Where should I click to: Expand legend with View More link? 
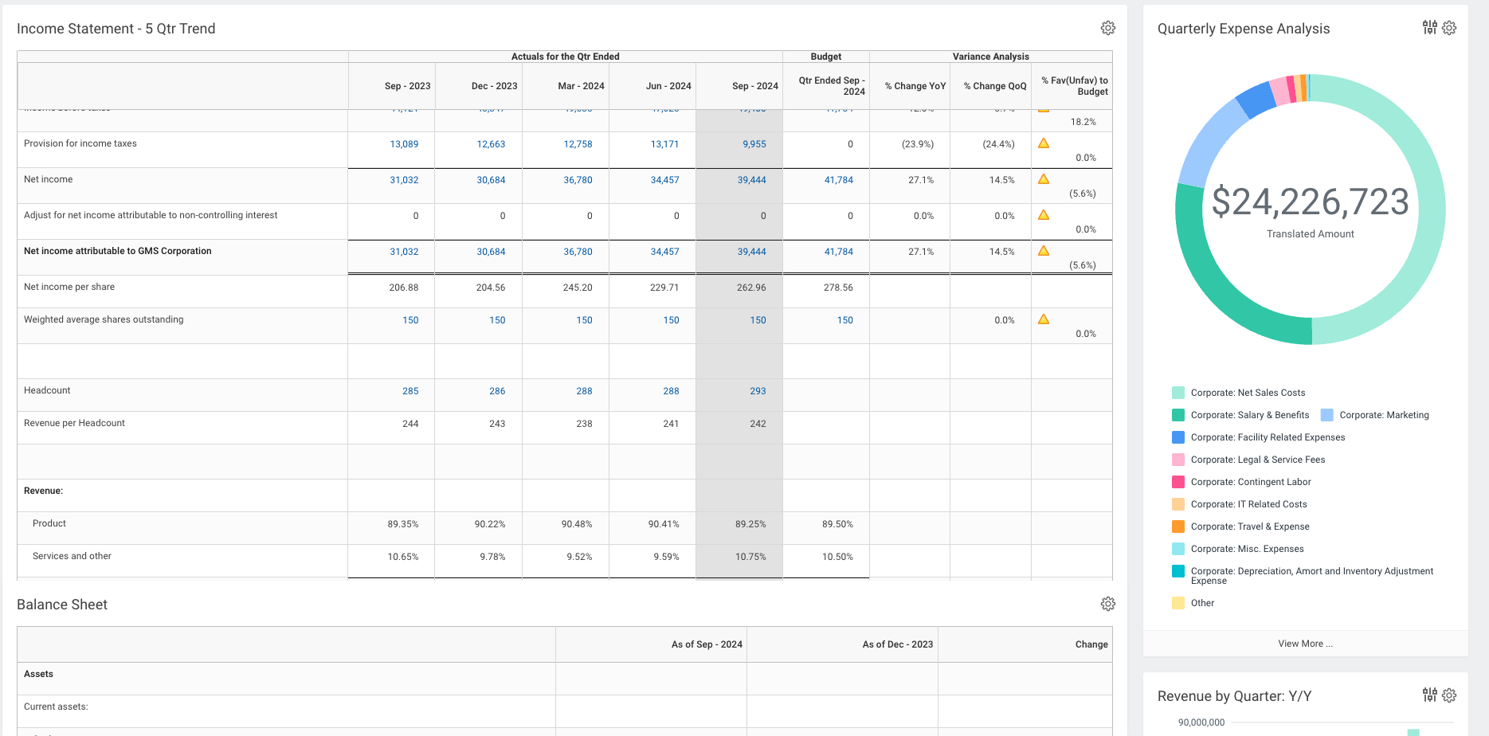pos(1305,644)
